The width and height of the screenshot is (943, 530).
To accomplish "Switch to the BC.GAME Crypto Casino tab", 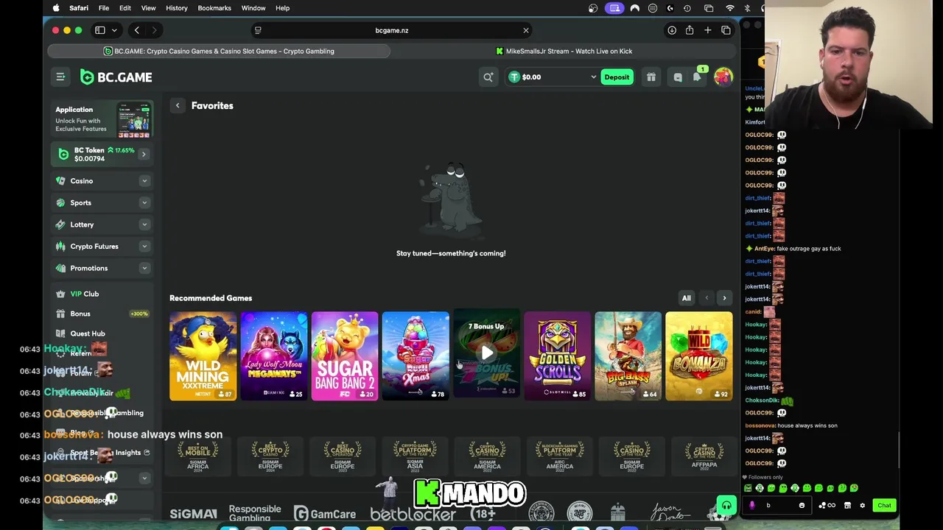I will pos(219,51).
